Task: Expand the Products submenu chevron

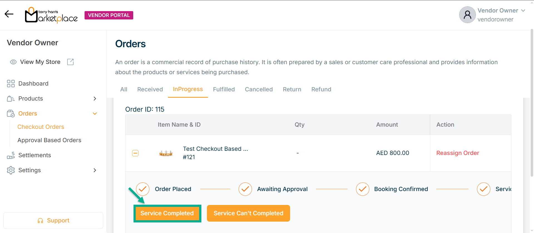Action: click(x=95, y=99)
